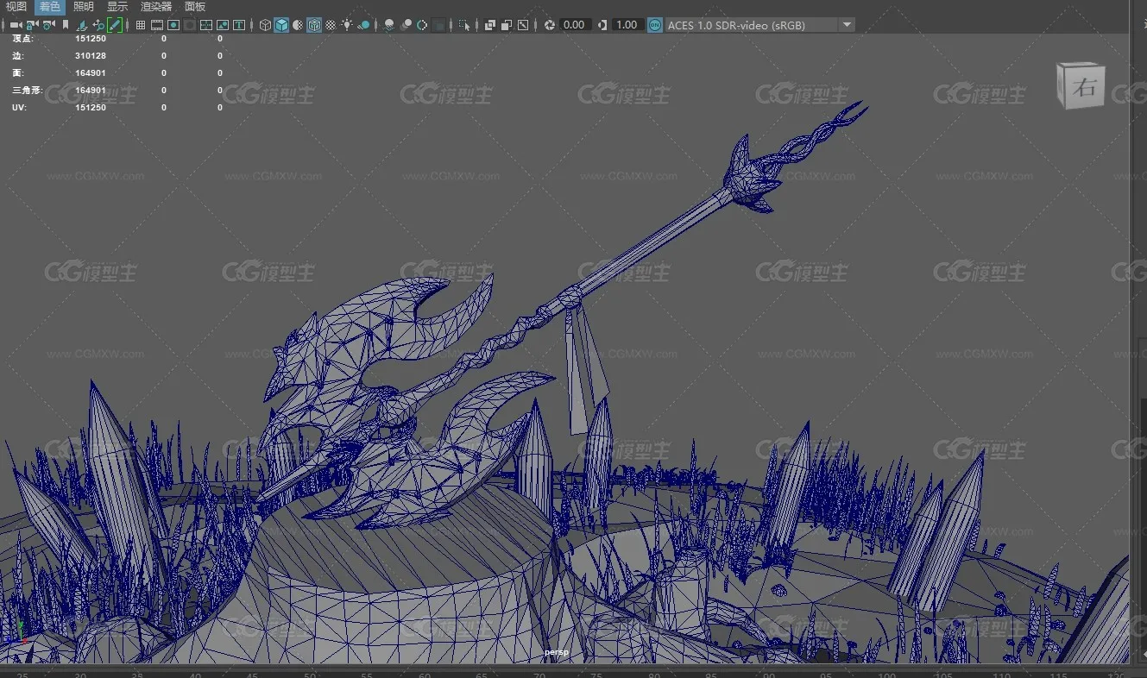Open the 显示 menu

[x=117, y=7]
